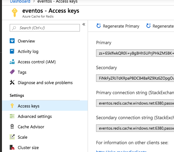Screen dimensions: 174x152
Task: Click the 'eventos - Access keys' page title
Action: tap(51, 11)
